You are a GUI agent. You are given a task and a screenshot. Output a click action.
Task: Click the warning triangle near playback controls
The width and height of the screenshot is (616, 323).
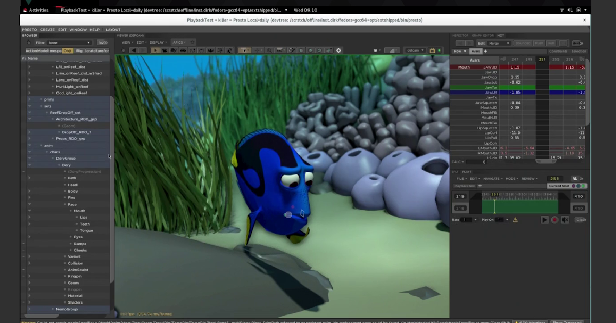[x=515, y=219]
